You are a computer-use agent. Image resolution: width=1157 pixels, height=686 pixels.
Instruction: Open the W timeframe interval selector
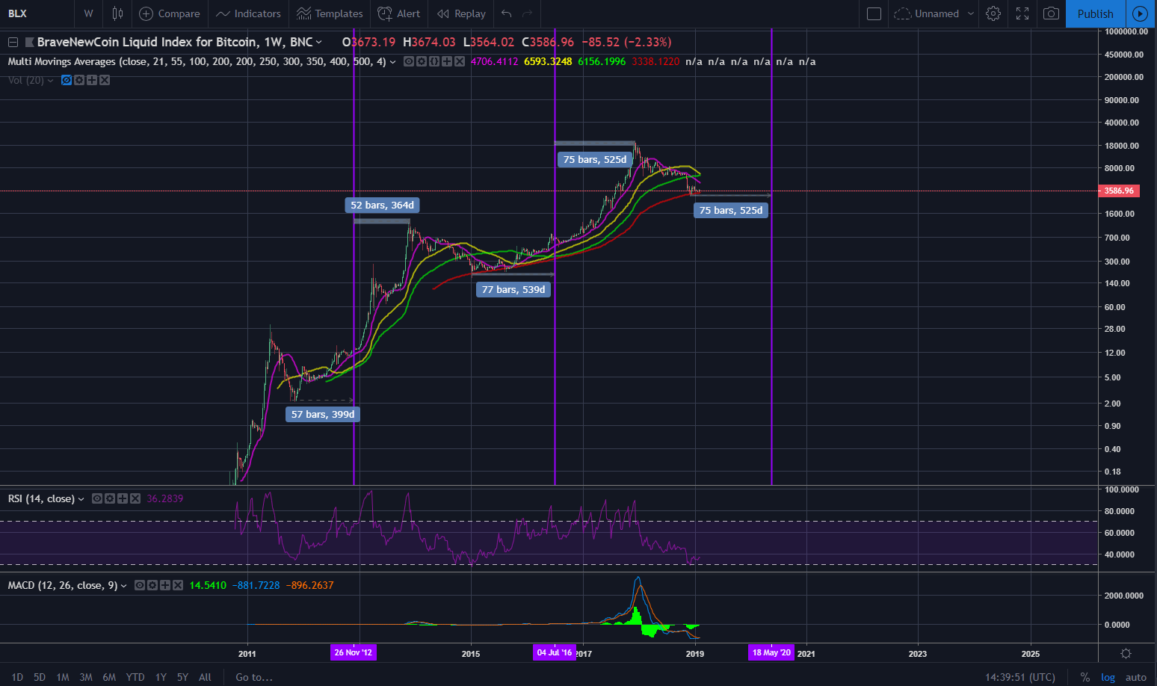[x=89, y=13]
